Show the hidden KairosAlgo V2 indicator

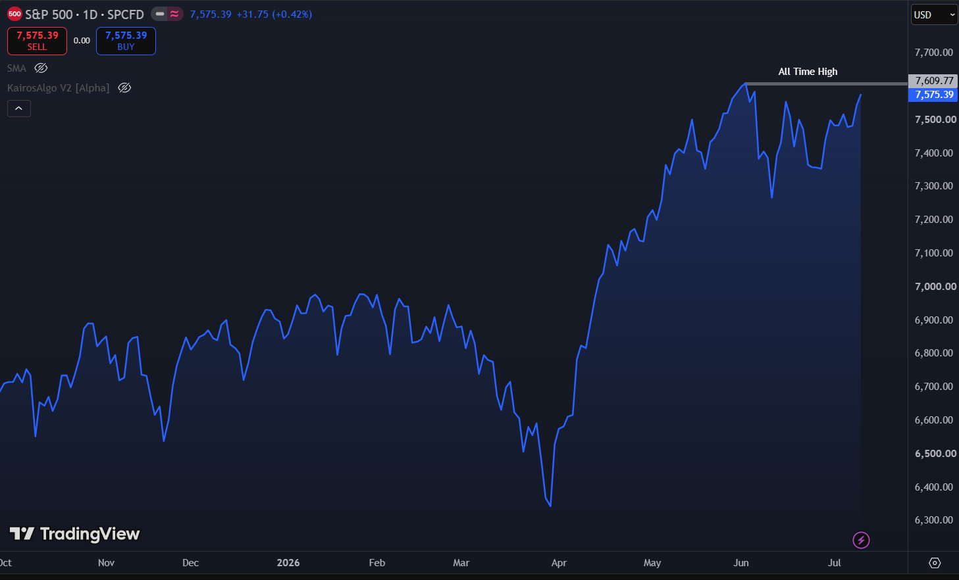click(x=124, y=88)
